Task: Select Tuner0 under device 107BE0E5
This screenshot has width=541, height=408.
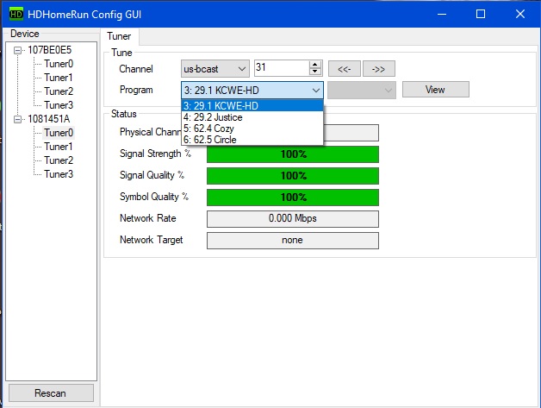Action: 59,64
